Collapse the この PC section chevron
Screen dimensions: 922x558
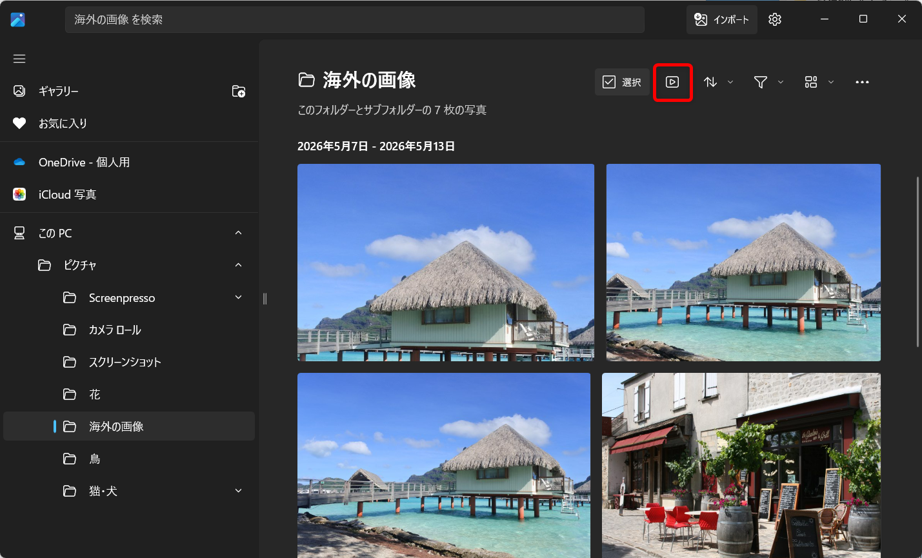pos(239,233)
